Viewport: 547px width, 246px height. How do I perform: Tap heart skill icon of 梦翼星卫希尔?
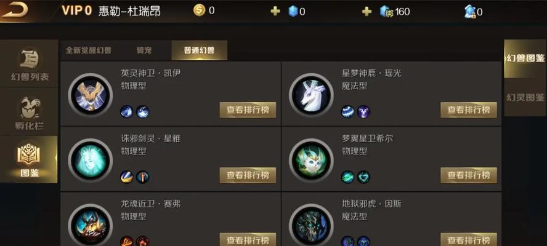point(363,177)
